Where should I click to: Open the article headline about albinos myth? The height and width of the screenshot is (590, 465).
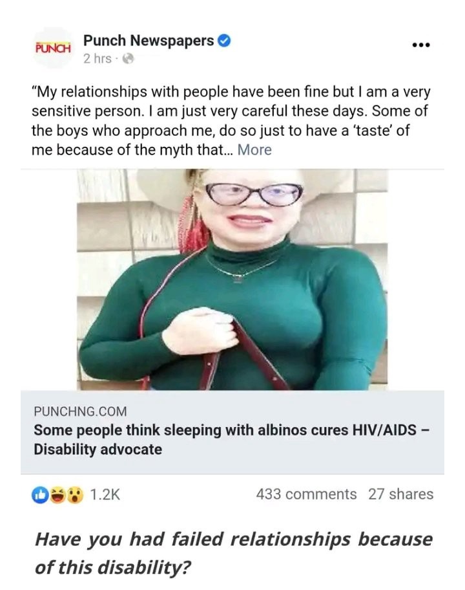coord(231,439)
